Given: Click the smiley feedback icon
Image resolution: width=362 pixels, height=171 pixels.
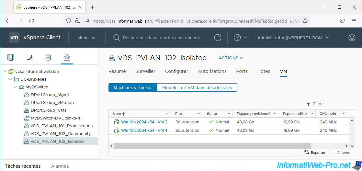Looking at the screenshot, I should click(352, 38).
